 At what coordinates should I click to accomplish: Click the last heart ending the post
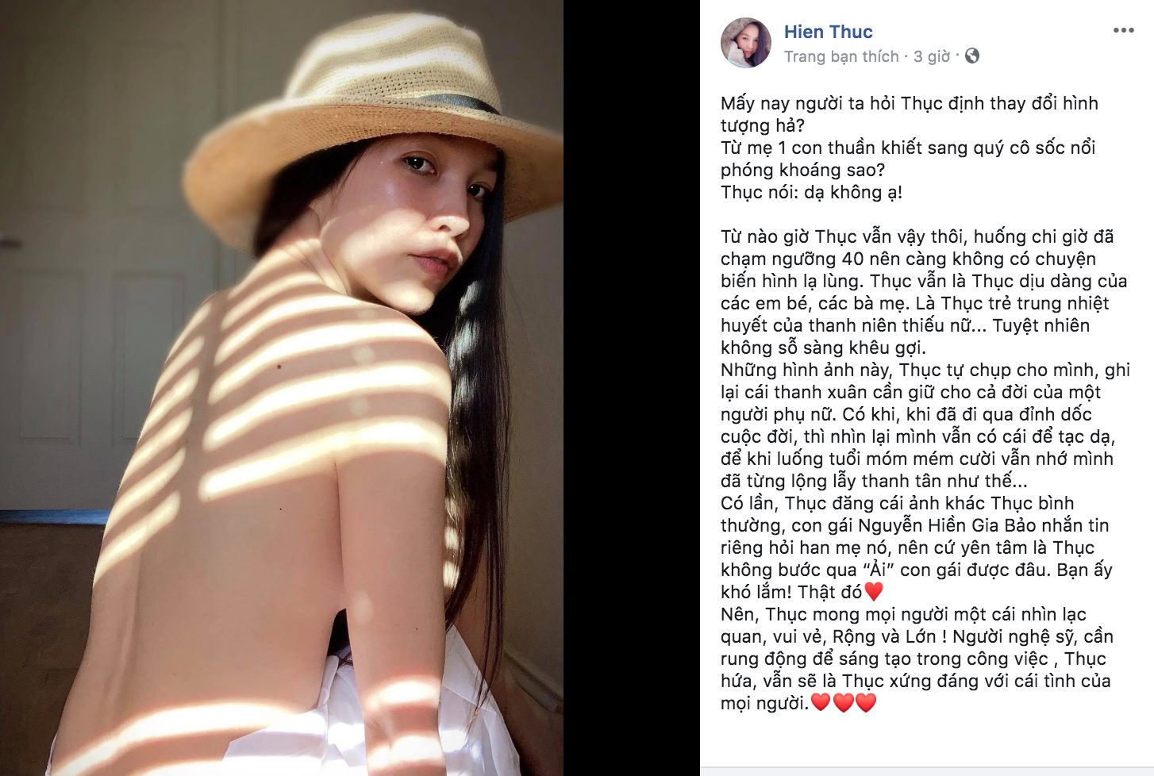866,702
